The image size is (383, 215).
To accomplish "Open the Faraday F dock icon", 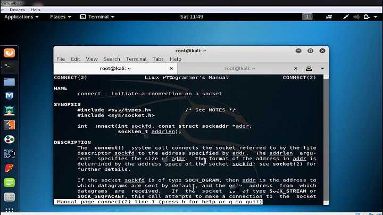I will pyautogui.click(x=9, y=168).
